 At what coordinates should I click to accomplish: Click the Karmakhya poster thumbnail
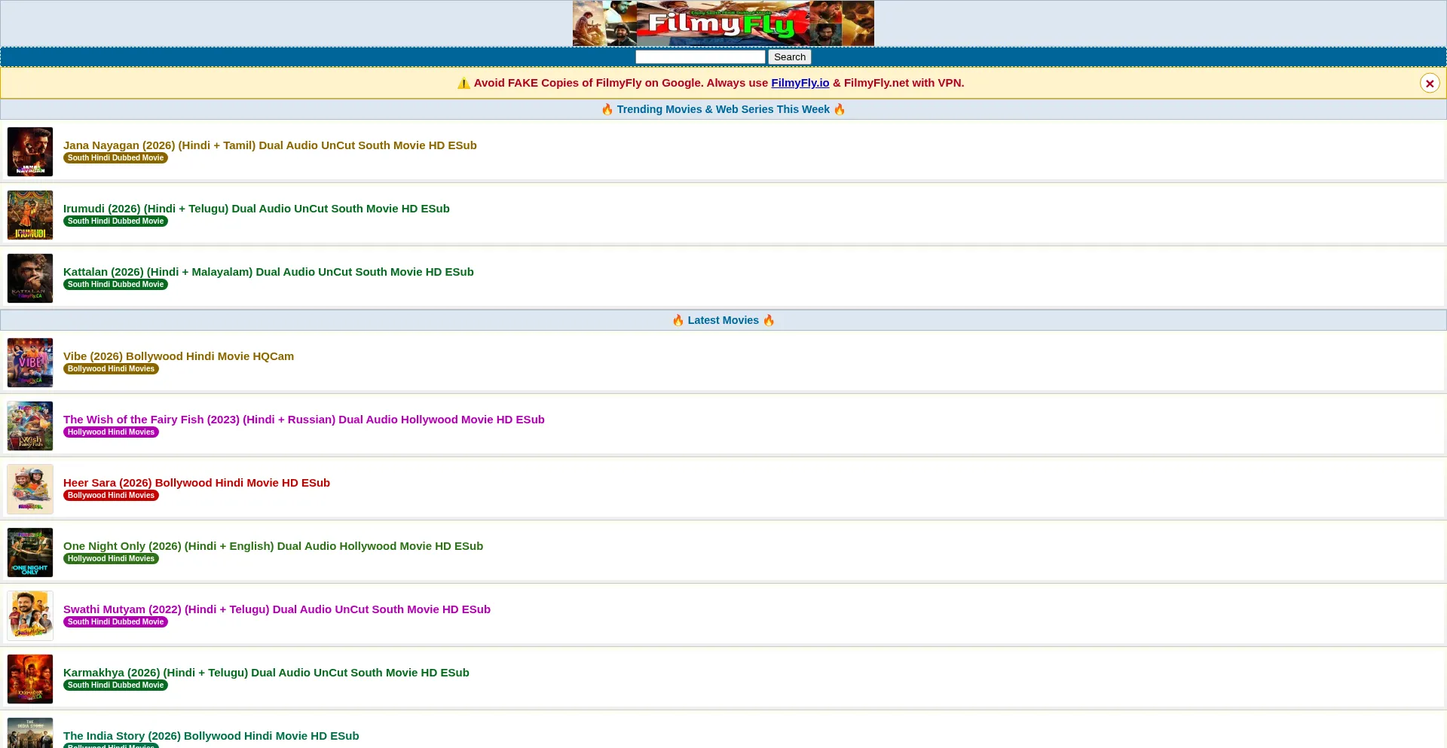tap(30, 679)
